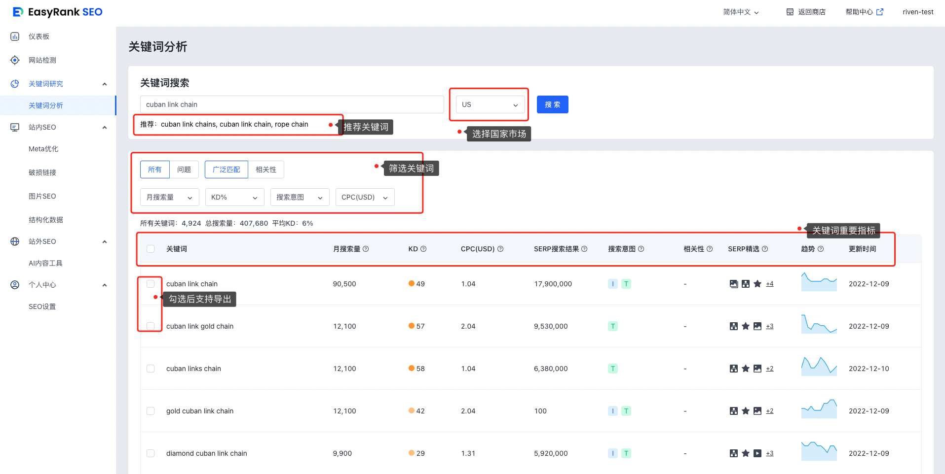Open the 简体中文 language dropdown
This screenshot has width=945, height=474.
point(741,12)
